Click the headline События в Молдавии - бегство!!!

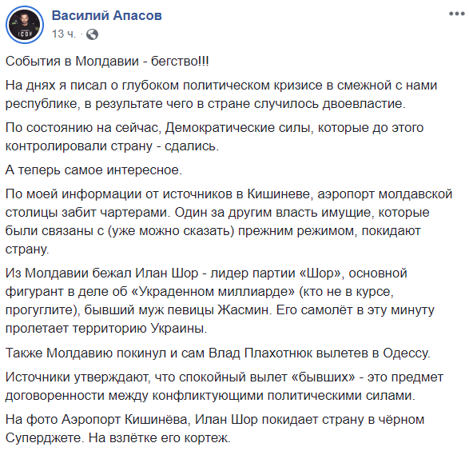[x=107, y=61]
